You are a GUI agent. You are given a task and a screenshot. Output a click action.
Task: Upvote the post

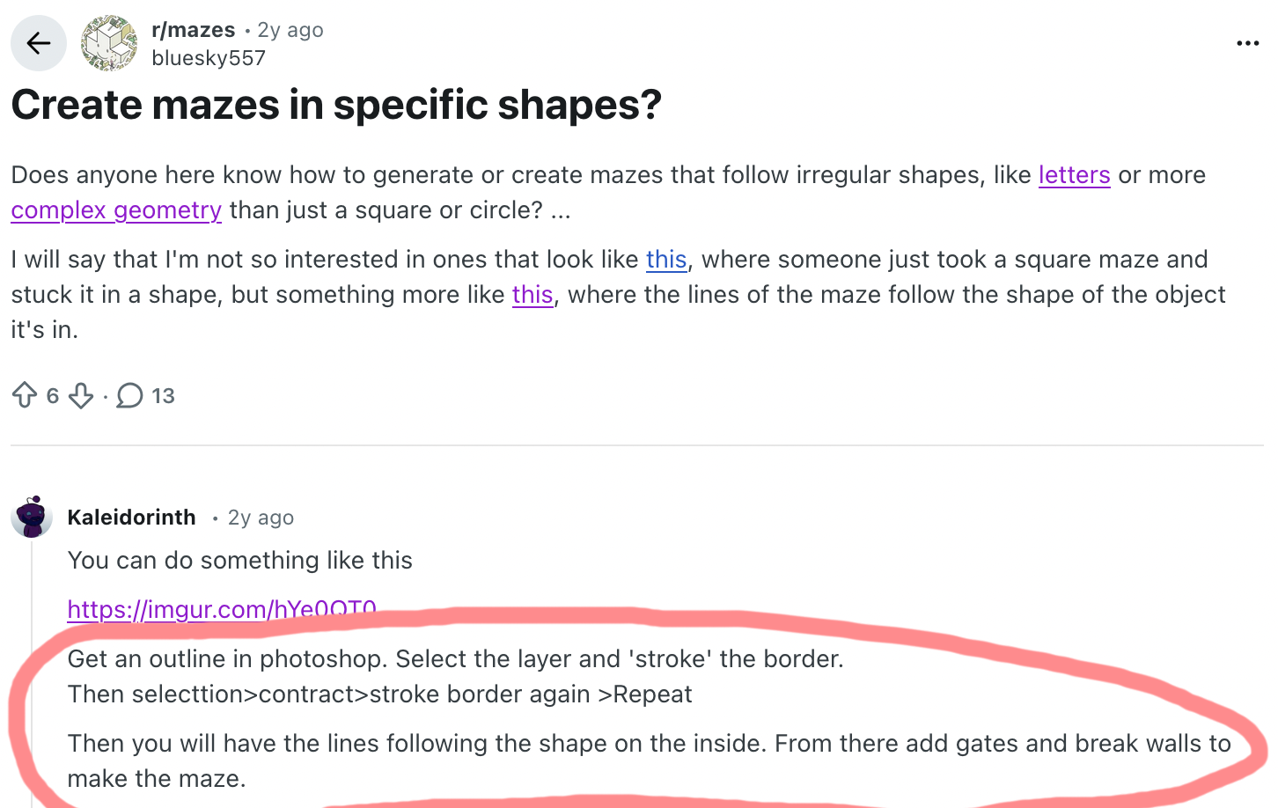click(x=26, y=395)
